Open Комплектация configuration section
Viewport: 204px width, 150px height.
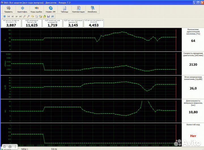(x=78, y=10)
